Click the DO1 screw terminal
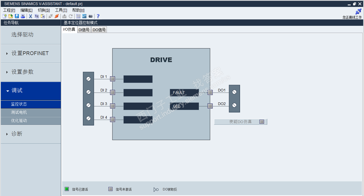The height and width of the screenshot is (196, 364). 234,92
